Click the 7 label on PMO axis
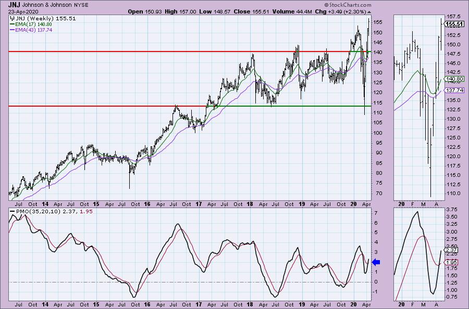The width and height of the screenshot is (469, 309). pos(376,213)
